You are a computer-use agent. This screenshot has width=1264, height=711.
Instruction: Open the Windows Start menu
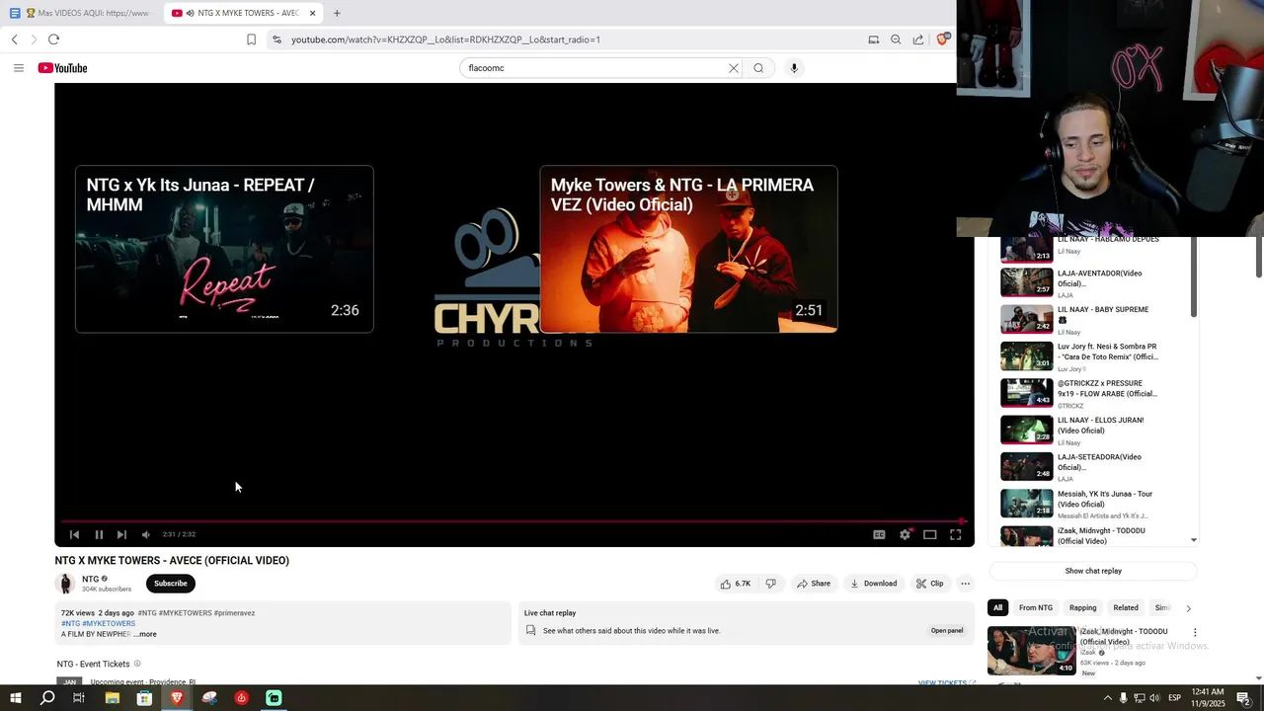pyautogui.click(x=16, y=698)
